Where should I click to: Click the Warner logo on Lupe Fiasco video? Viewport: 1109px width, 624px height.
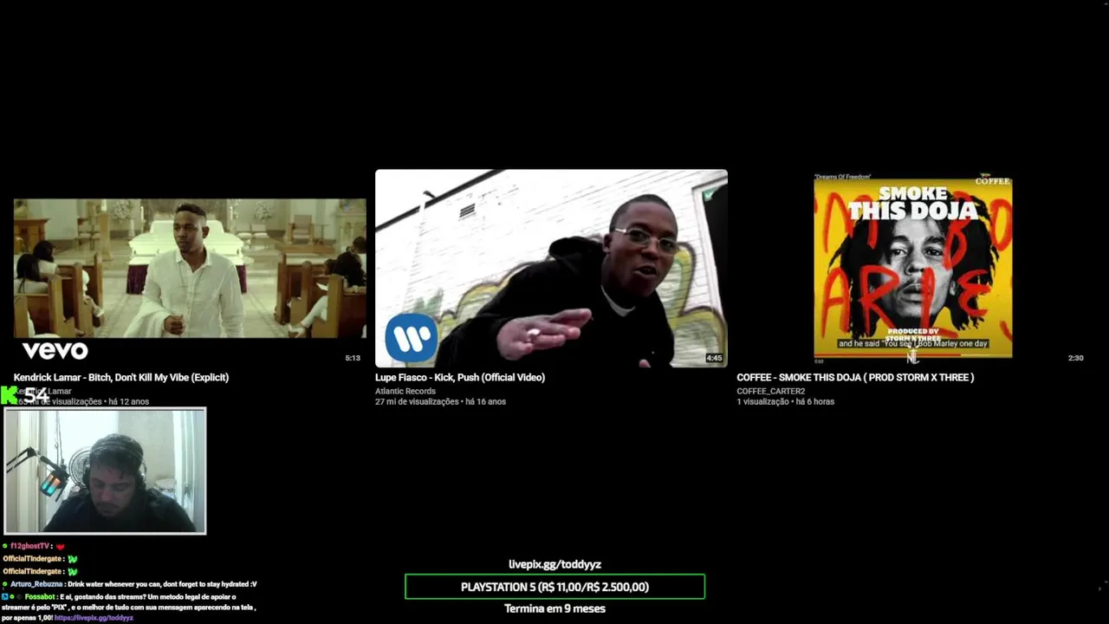pyautogui.click(x=411, y=338)
